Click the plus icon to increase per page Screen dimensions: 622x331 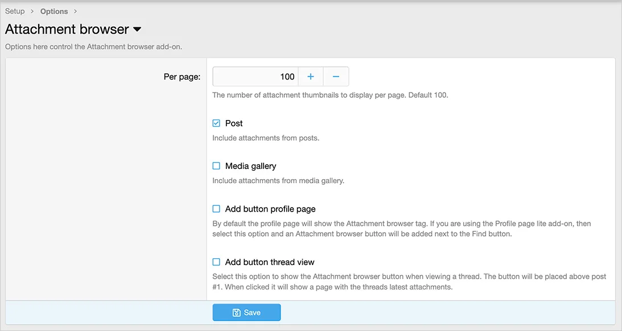point(311,77)
